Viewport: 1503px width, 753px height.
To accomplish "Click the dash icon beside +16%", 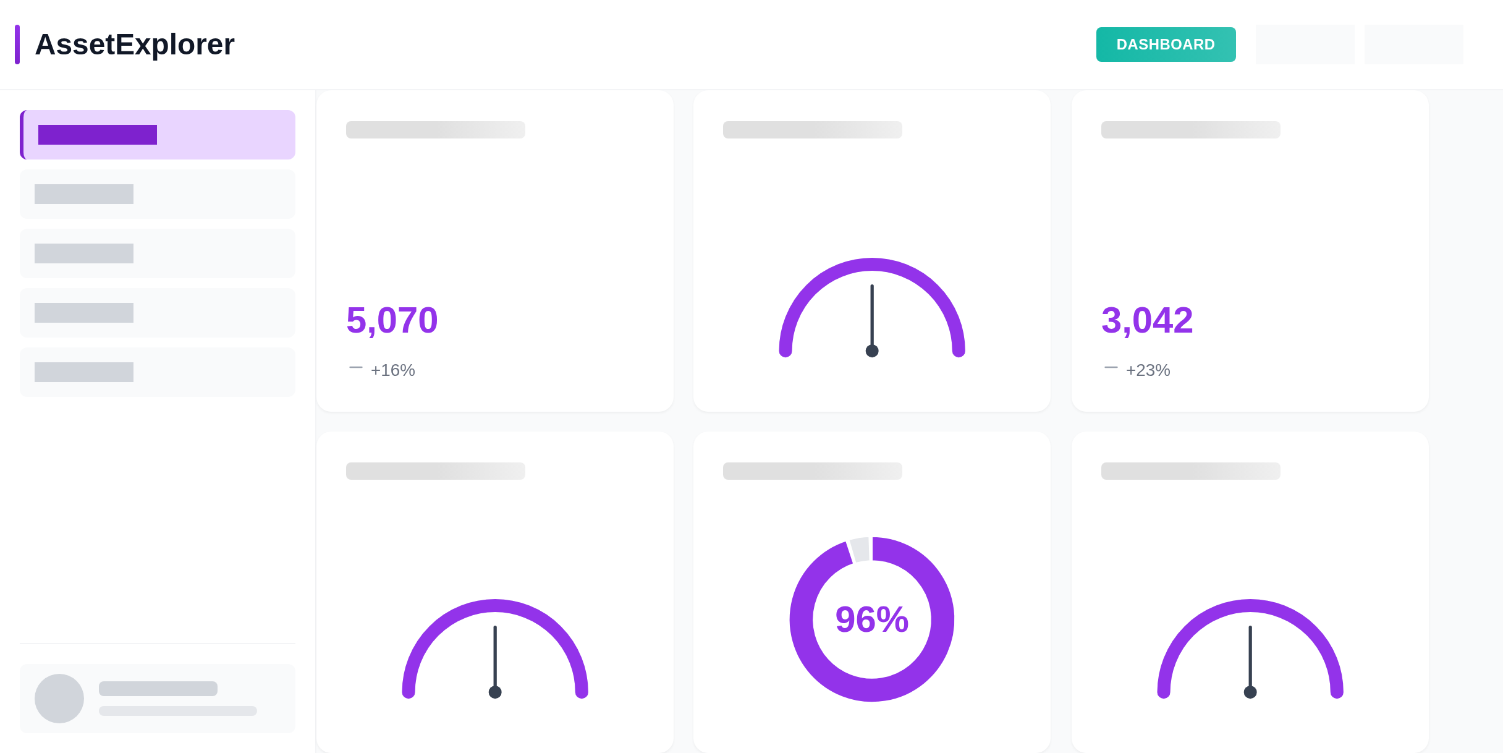I will click(356, 368).
